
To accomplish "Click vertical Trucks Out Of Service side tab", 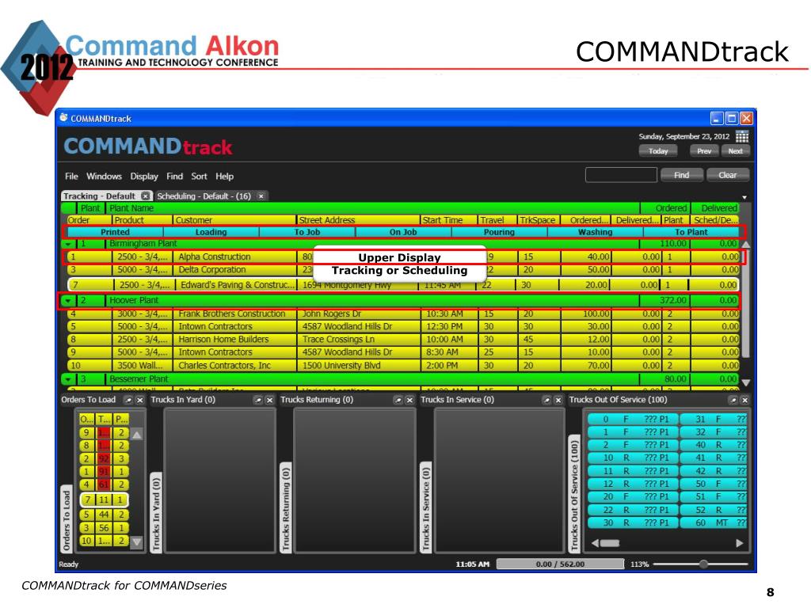I will coord(574,494).
